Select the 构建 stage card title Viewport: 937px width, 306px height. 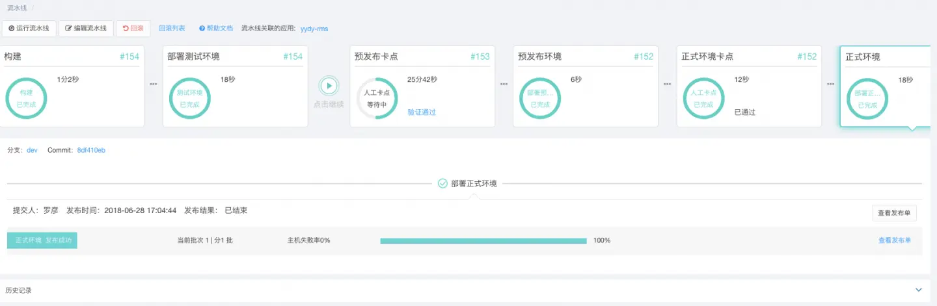pyautogui.click(x=12, y=57)
